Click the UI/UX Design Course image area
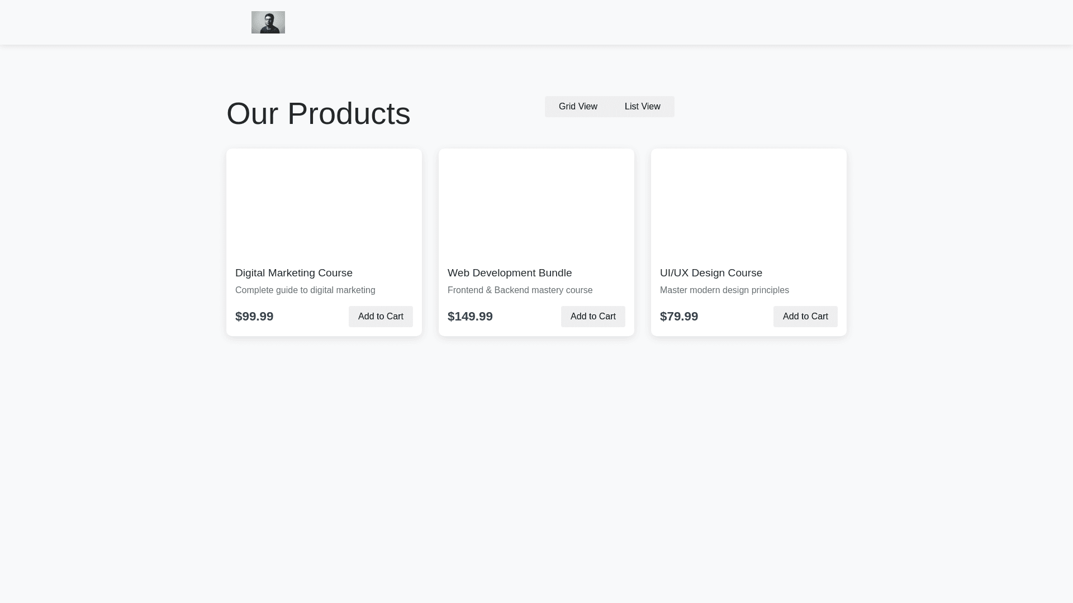Viewport: 1073px width, 603px height. click(749, 204)
